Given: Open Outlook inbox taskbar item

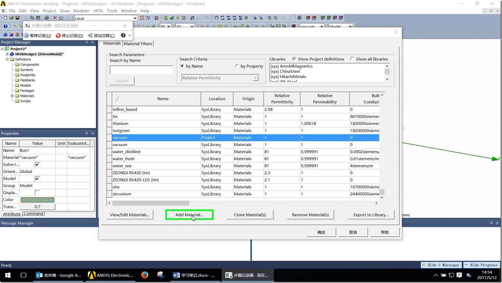Looking at the screenshot, I should coord(59,275).
